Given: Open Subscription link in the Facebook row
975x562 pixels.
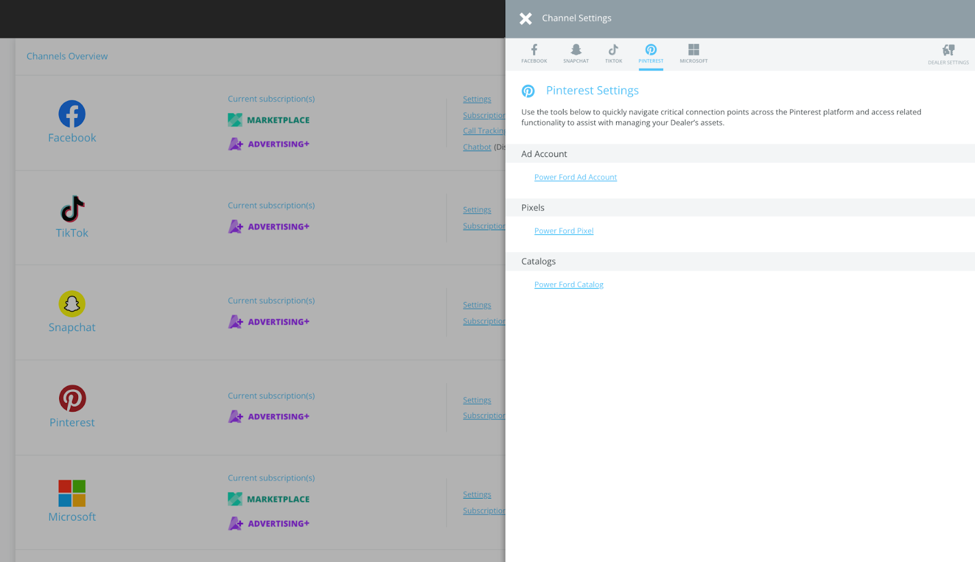Looking at the screenshot, I should click(484, 115).
